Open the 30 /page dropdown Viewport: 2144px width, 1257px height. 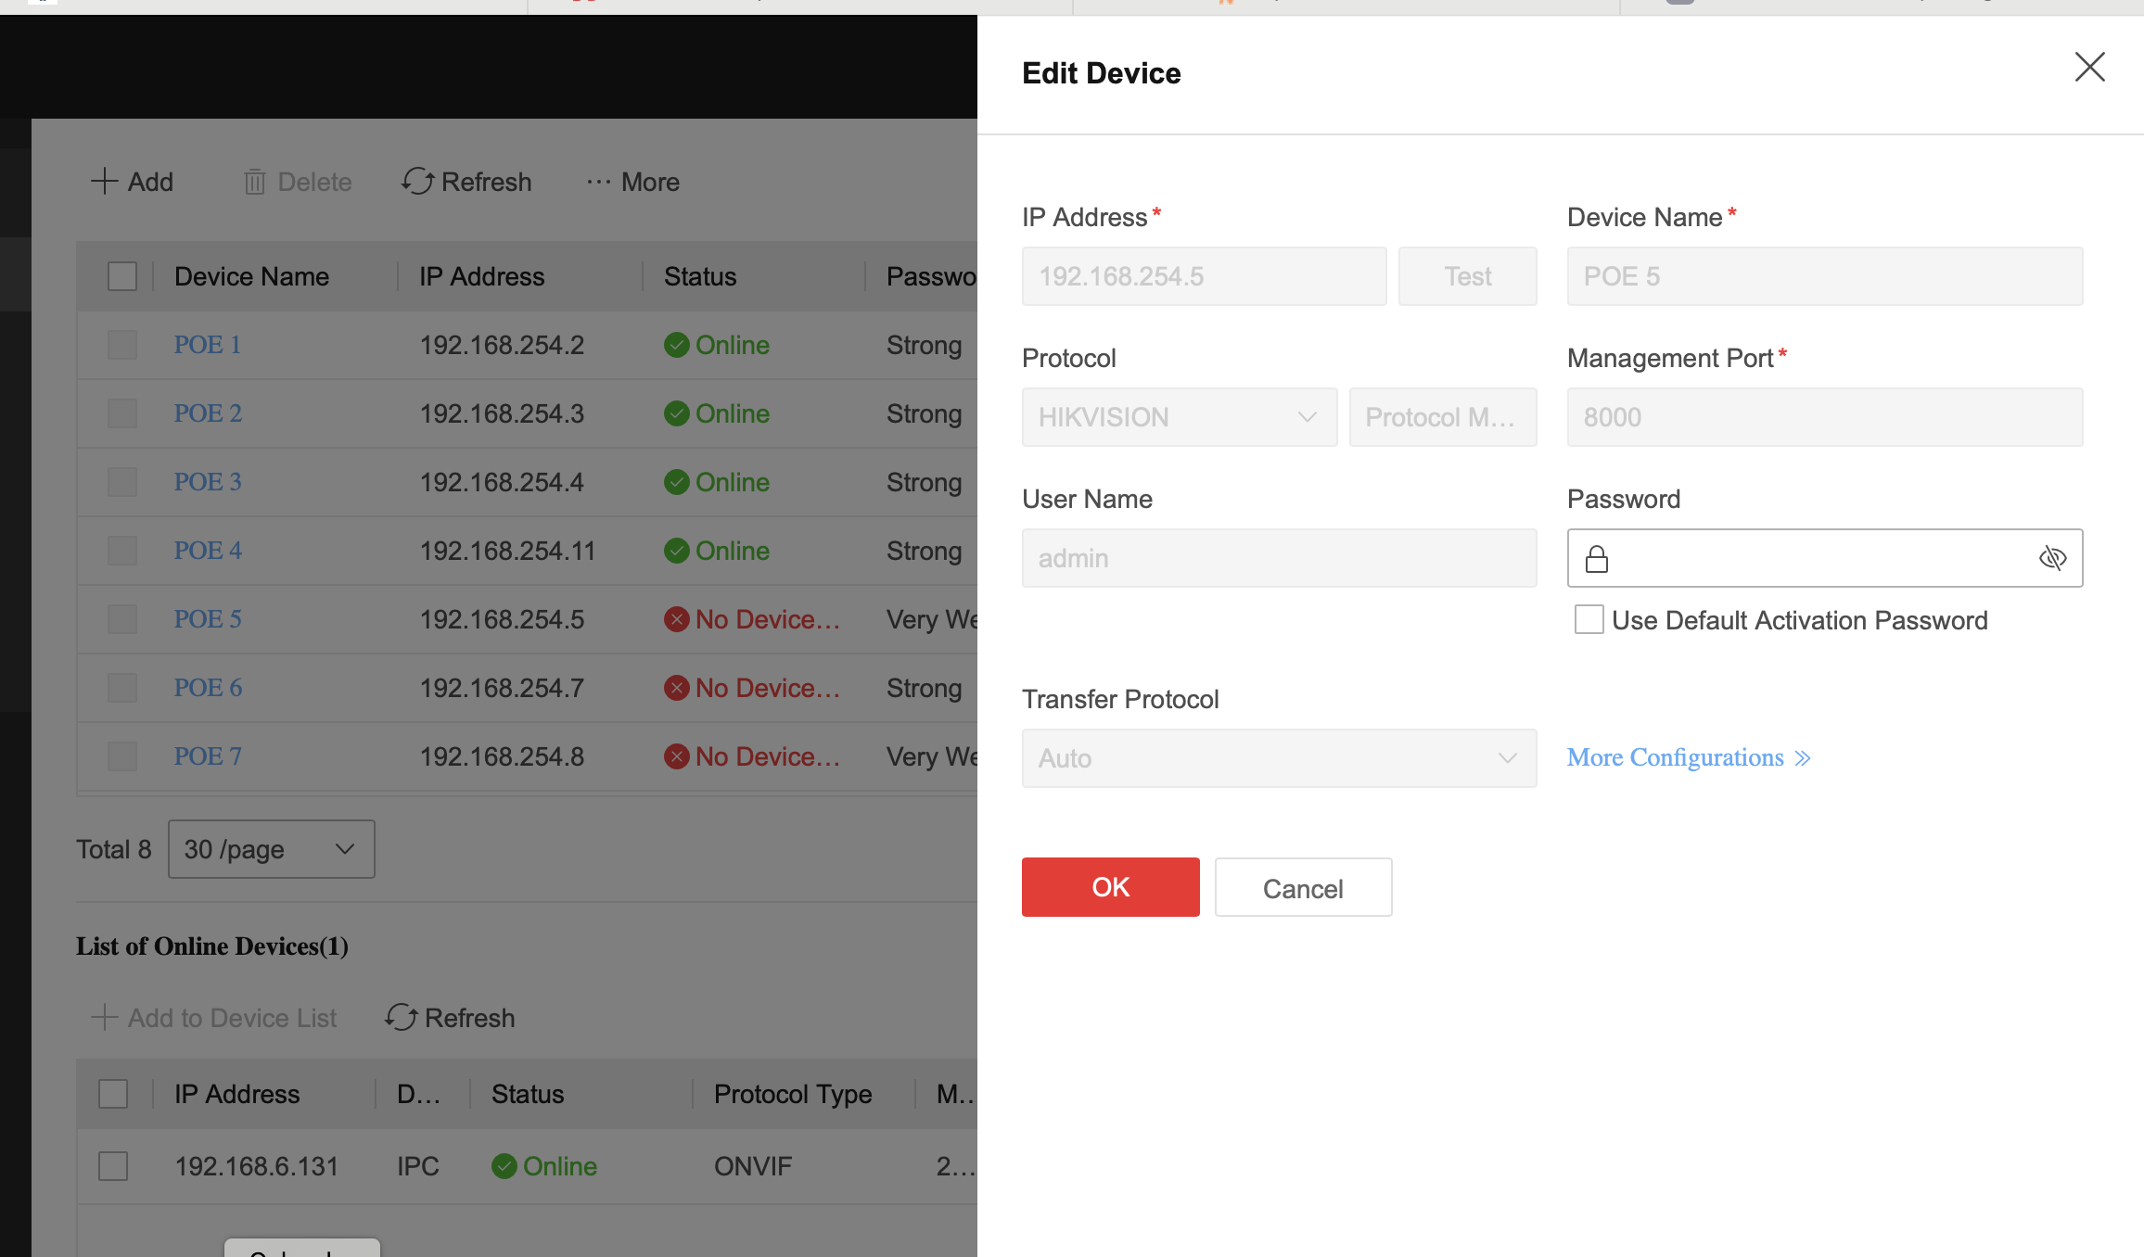point(271,849)
